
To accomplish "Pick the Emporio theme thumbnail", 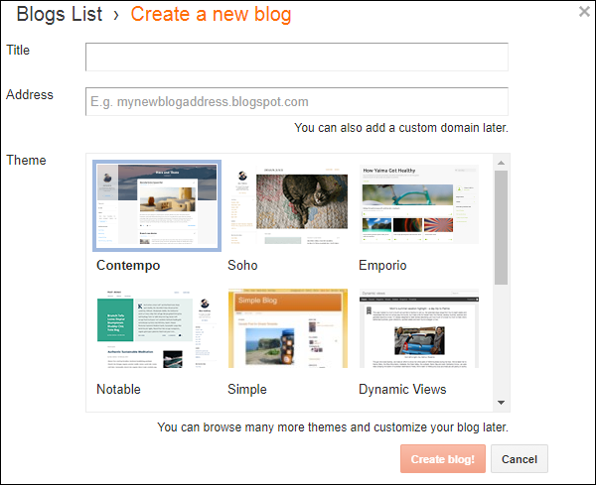I will click(x=418, y=204).
